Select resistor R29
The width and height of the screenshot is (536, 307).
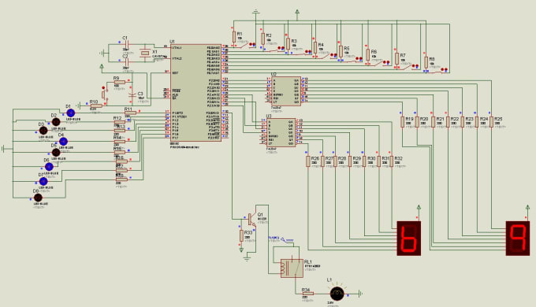tap(350, 161)
